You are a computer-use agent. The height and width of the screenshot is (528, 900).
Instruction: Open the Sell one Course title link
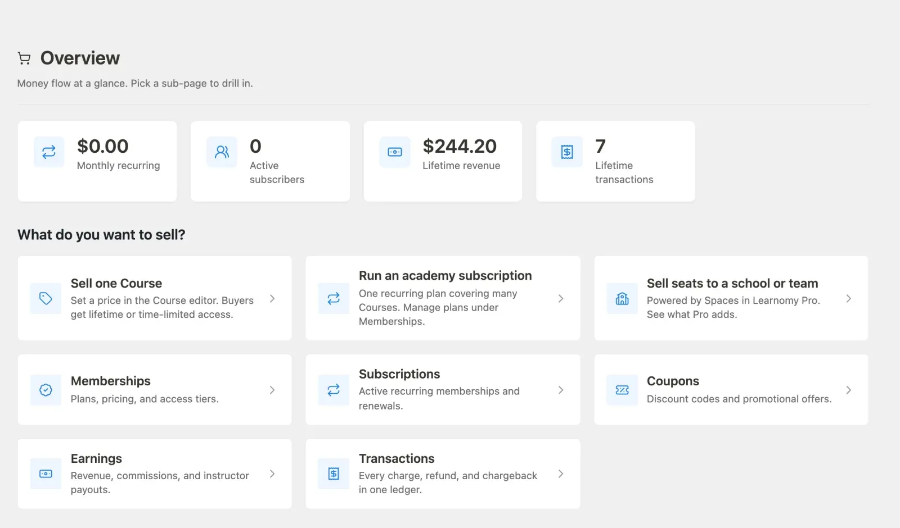pos(116,283)
